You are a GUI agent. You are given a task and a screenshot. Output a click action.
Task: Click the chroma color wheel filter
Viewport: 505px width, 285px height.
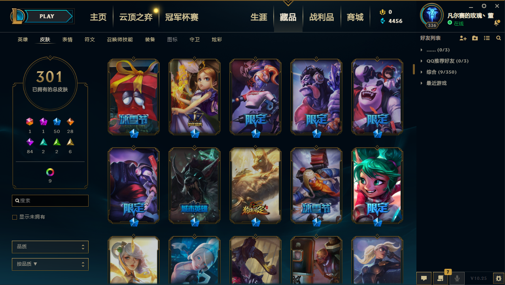(50, 172)
